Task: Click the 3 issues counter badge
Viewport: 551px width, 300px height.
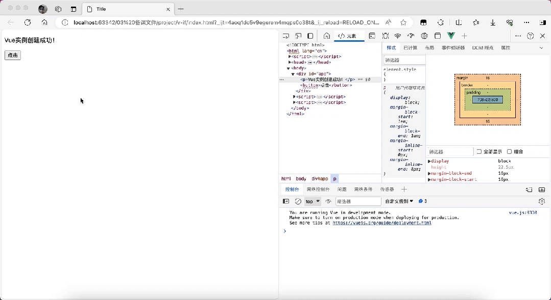Action: (x=423, y=201)
